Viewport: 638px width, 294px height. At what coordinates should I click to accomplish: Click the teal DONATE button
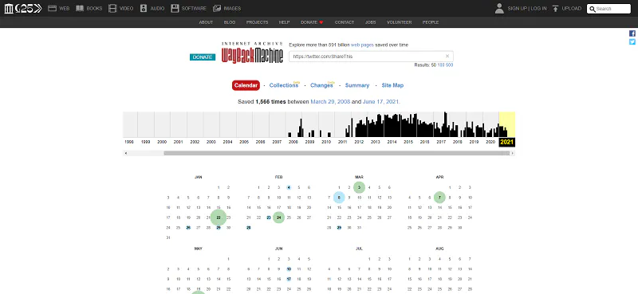click(203, 57)
